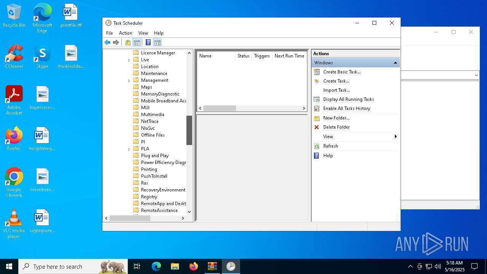Open WinRAR from the taskbar
Screen dimensions: 487x274
point(212,266)
